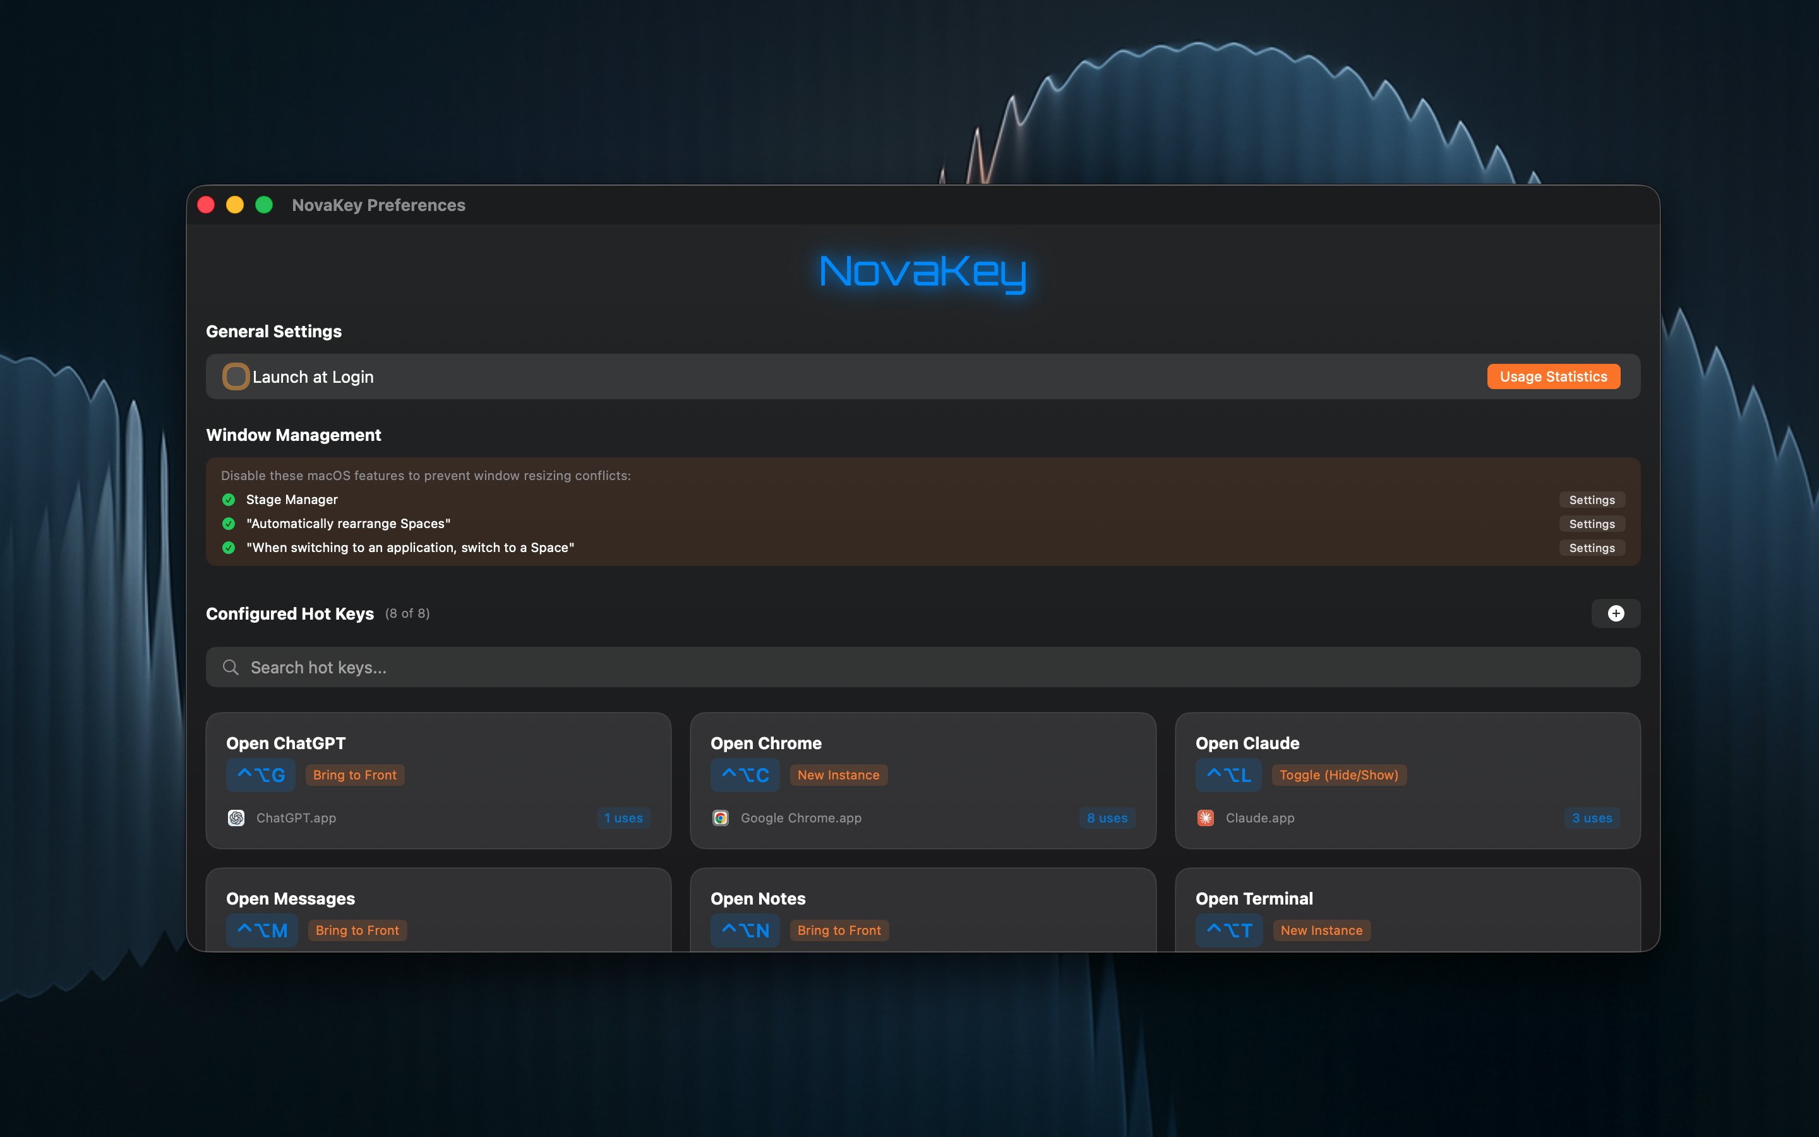Open the Open Messages card title
This screenshot has height=1137, width=1819.
(290, 899)
